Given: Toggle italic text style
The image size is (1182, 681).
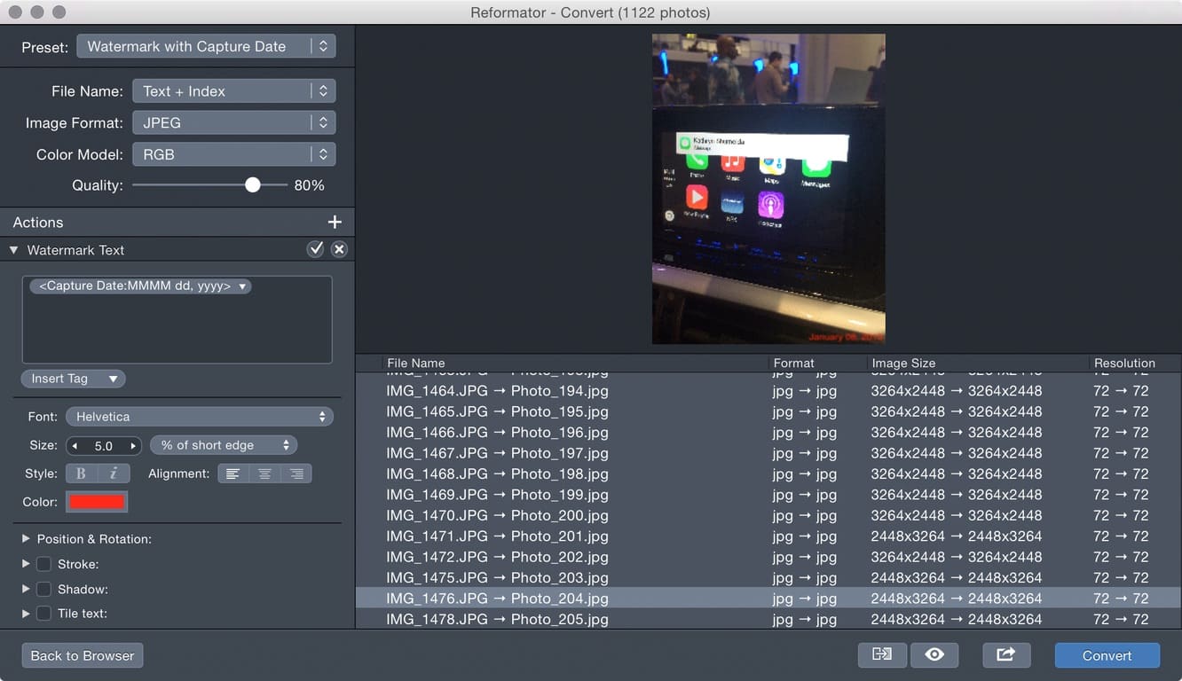Looking at the screenshot, I should point(114,474).
